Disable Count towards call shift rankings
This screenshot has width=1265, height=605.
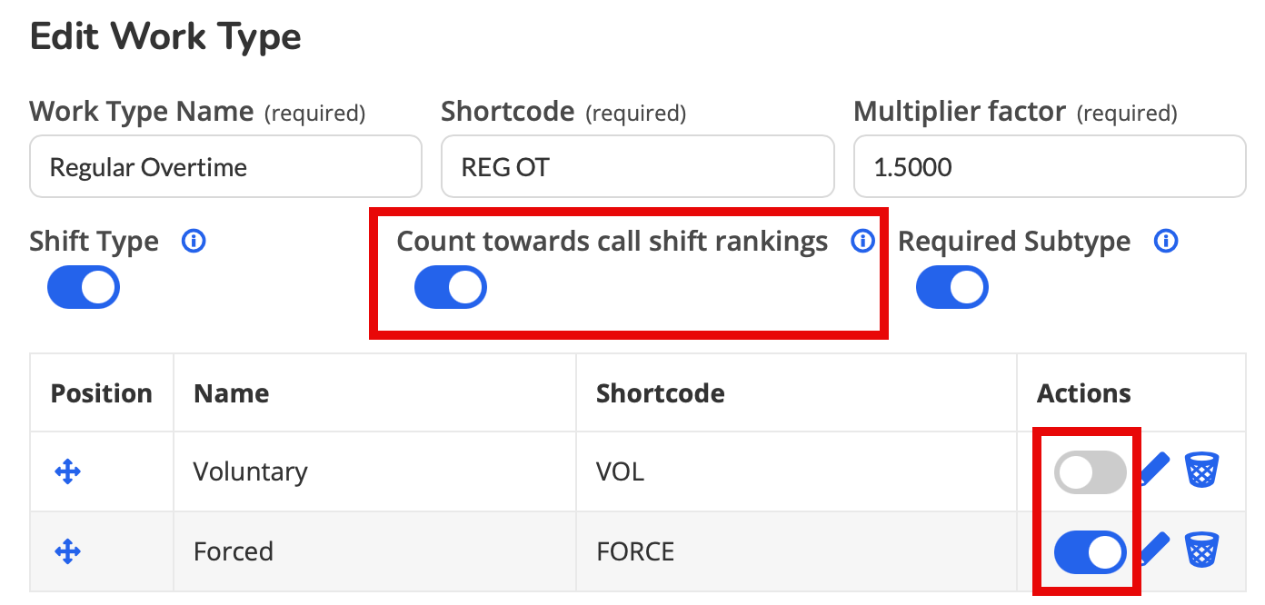coord(451,287)
